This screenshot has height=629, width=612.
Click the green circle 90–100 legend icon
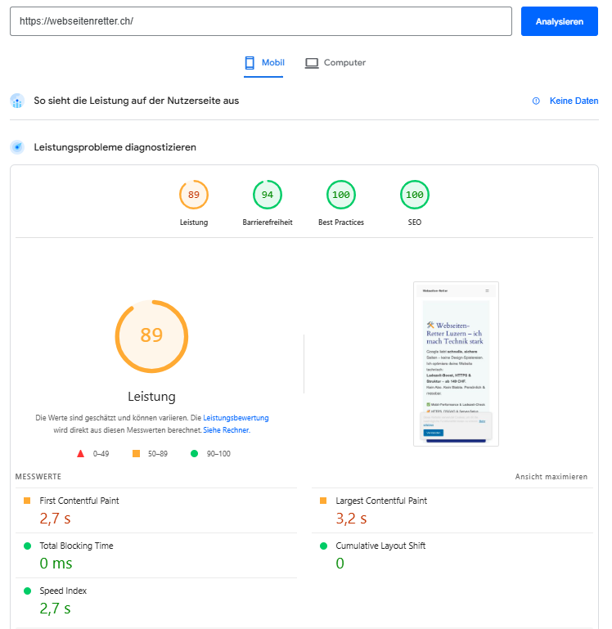click(194, 454)
